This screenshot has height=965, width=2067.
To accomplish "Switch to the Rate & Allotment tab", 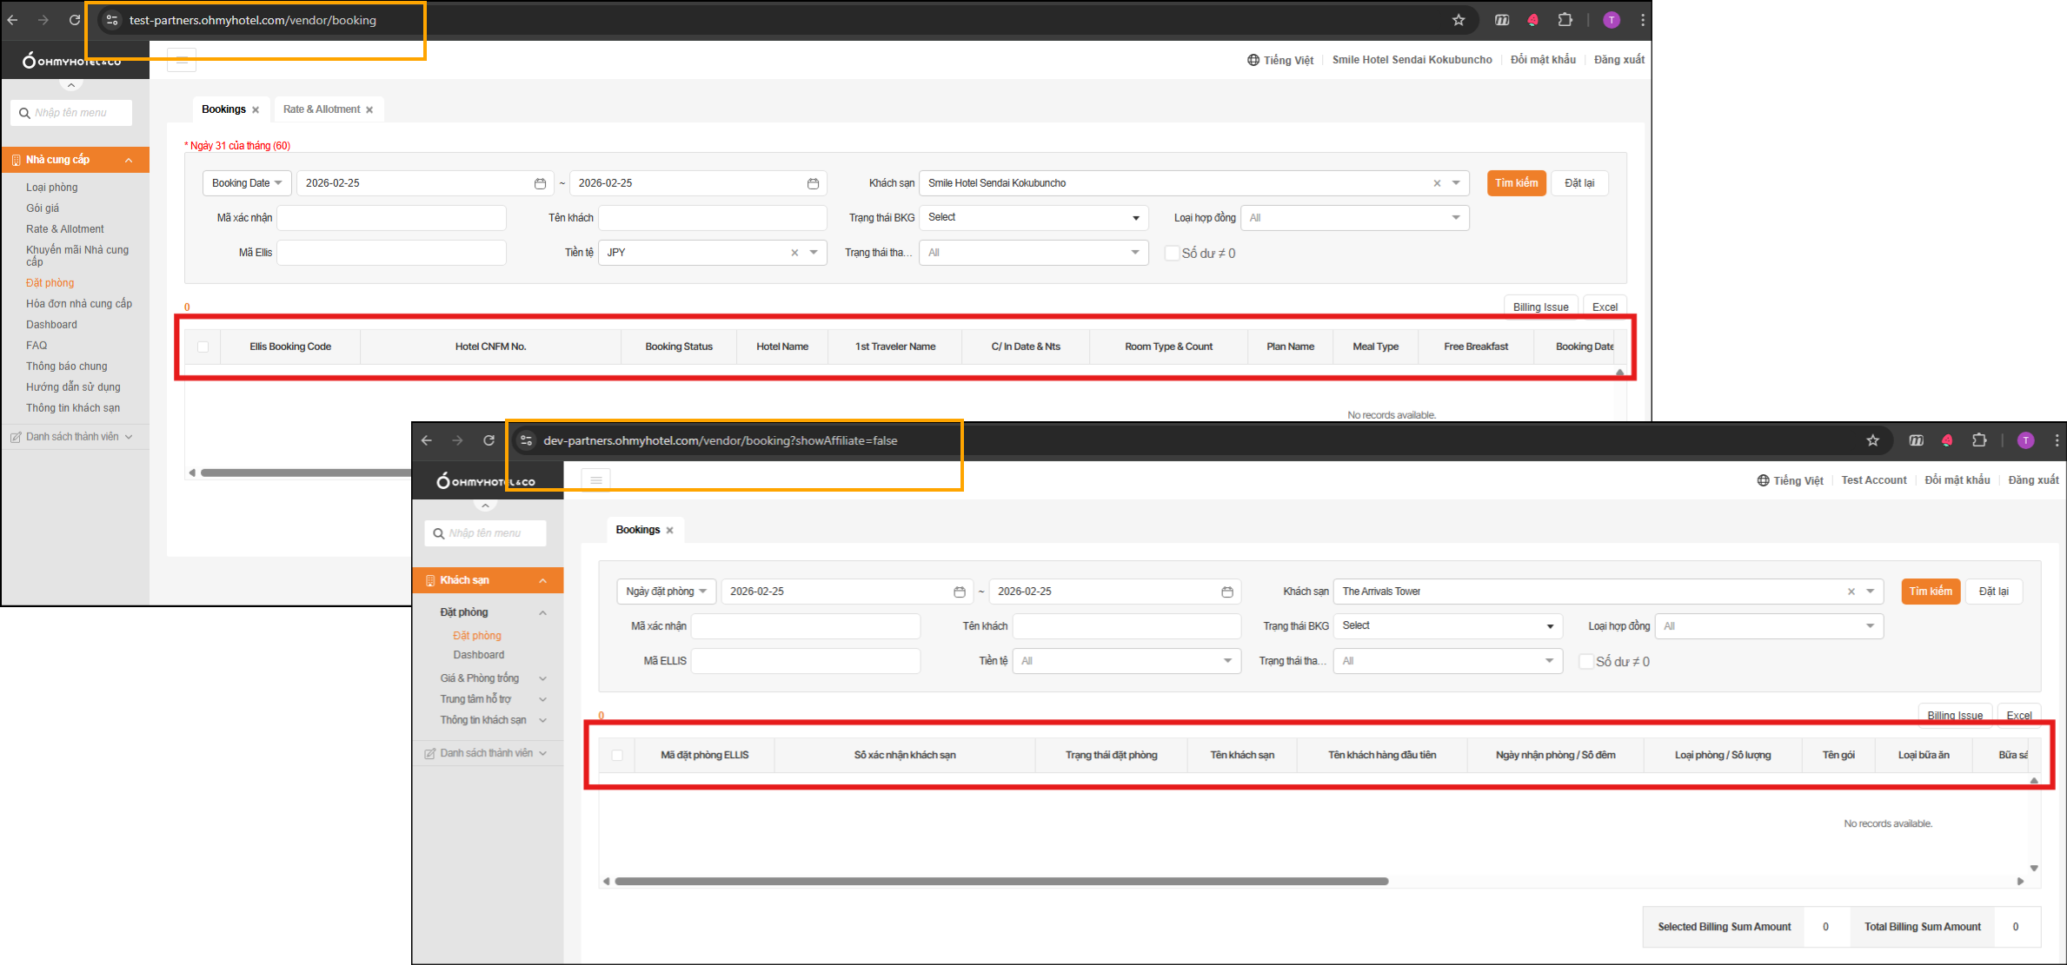I will click(x=321, y=109).
